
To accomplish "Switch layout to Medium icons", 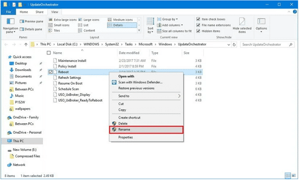I will pos(120,19).
